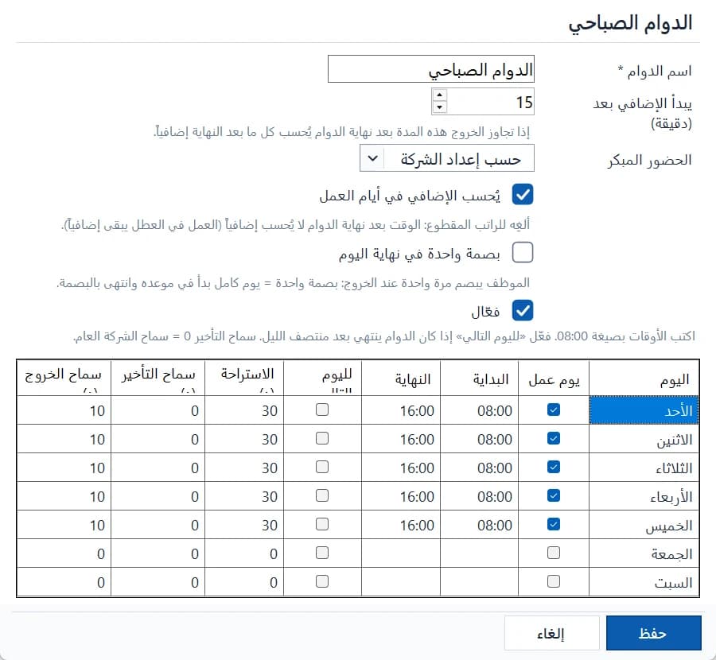Check next-day checkbox for الجمعة row

tap(322, 553)
